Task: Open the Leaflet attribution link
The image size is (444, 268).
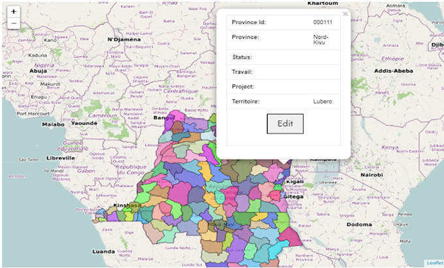Action: click(x=435, y=263)
